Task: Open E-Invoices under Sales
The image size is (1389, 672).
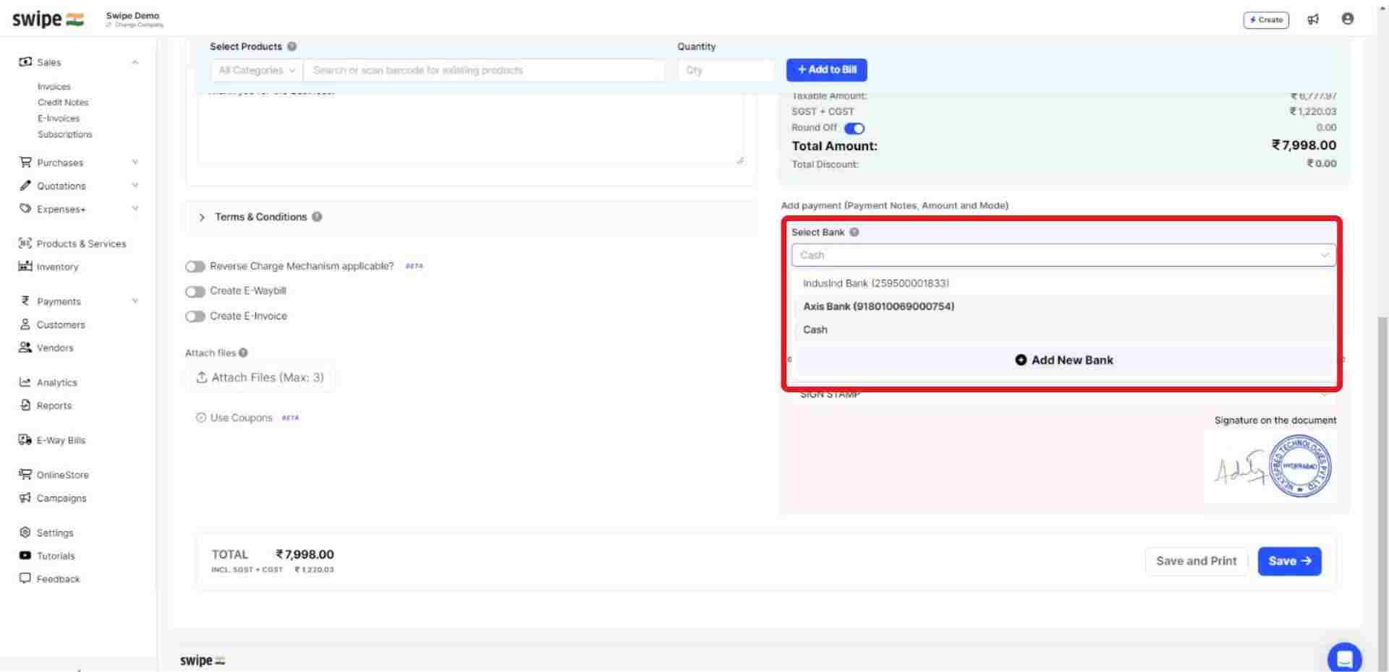Action: (59, 119)
